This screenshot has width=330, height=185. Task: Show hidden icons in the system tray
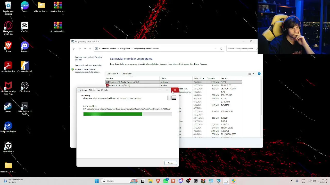(291, 181)
